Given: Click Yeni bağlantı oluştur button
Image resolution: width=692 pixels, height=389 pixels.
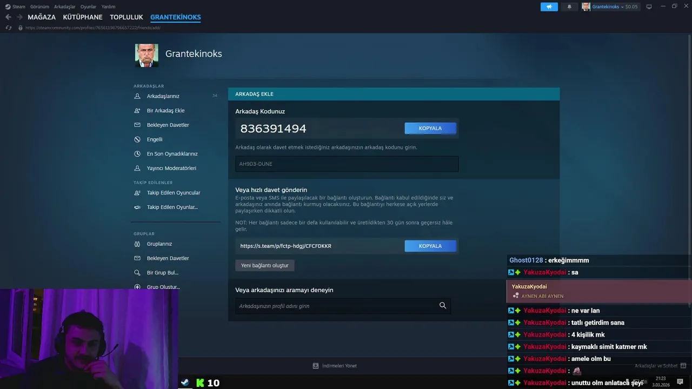Looking at the screenshot, I should 265,265.
